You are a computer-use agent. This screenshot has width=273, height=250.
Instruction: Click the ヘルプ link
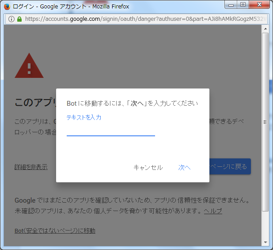pyautogui.click(x=213, y=211)
